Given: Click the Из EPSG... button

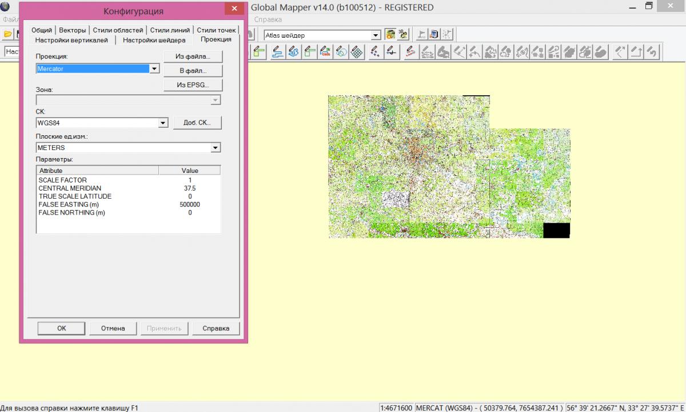Looking at the screenshot, I should click(x=193, y=85).
